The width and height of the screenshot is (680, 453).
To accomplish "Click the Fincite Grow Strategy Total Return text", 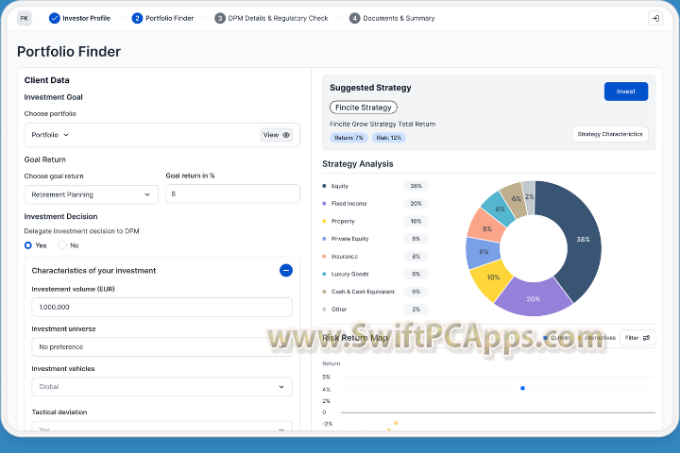I will 382,124.
